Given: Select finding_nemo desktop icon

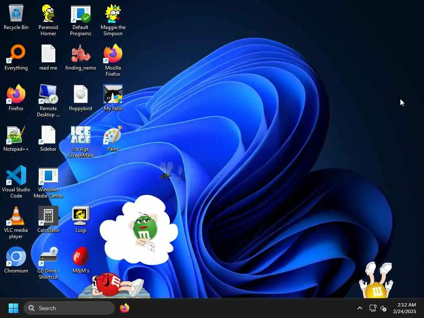Looking at the screenshot, I should point(81,58).
